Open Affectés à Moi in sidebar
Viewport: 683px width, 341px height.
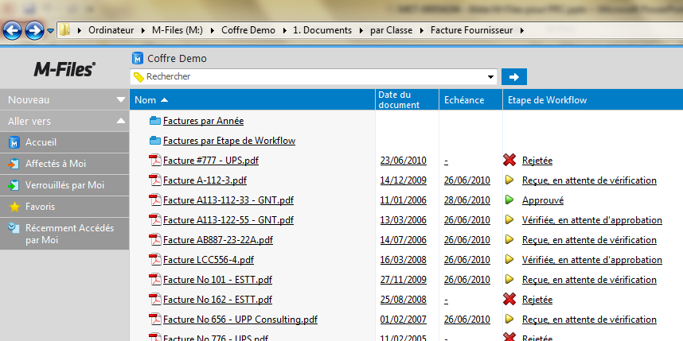coord(64,164)
